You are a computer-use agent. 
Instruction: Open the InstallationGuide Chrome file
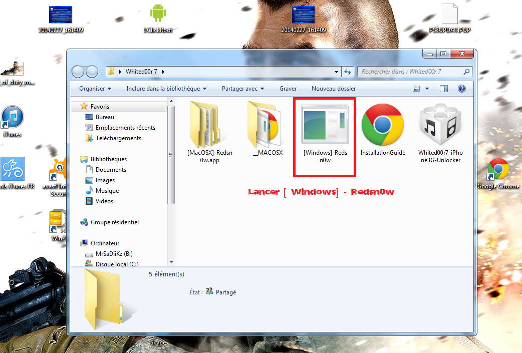383,129
